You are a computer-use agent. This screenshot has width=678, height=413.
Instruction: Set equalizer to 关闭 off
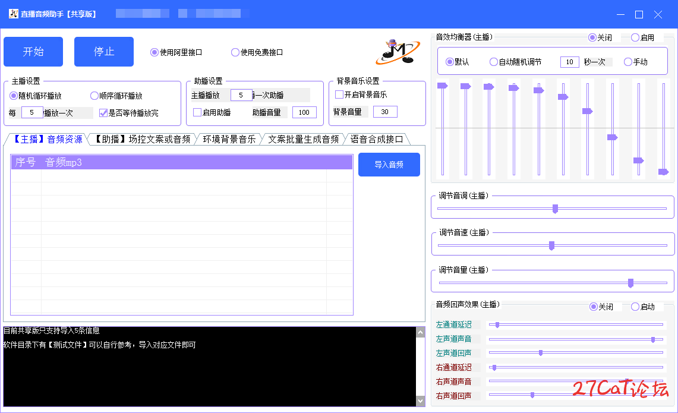601,37
